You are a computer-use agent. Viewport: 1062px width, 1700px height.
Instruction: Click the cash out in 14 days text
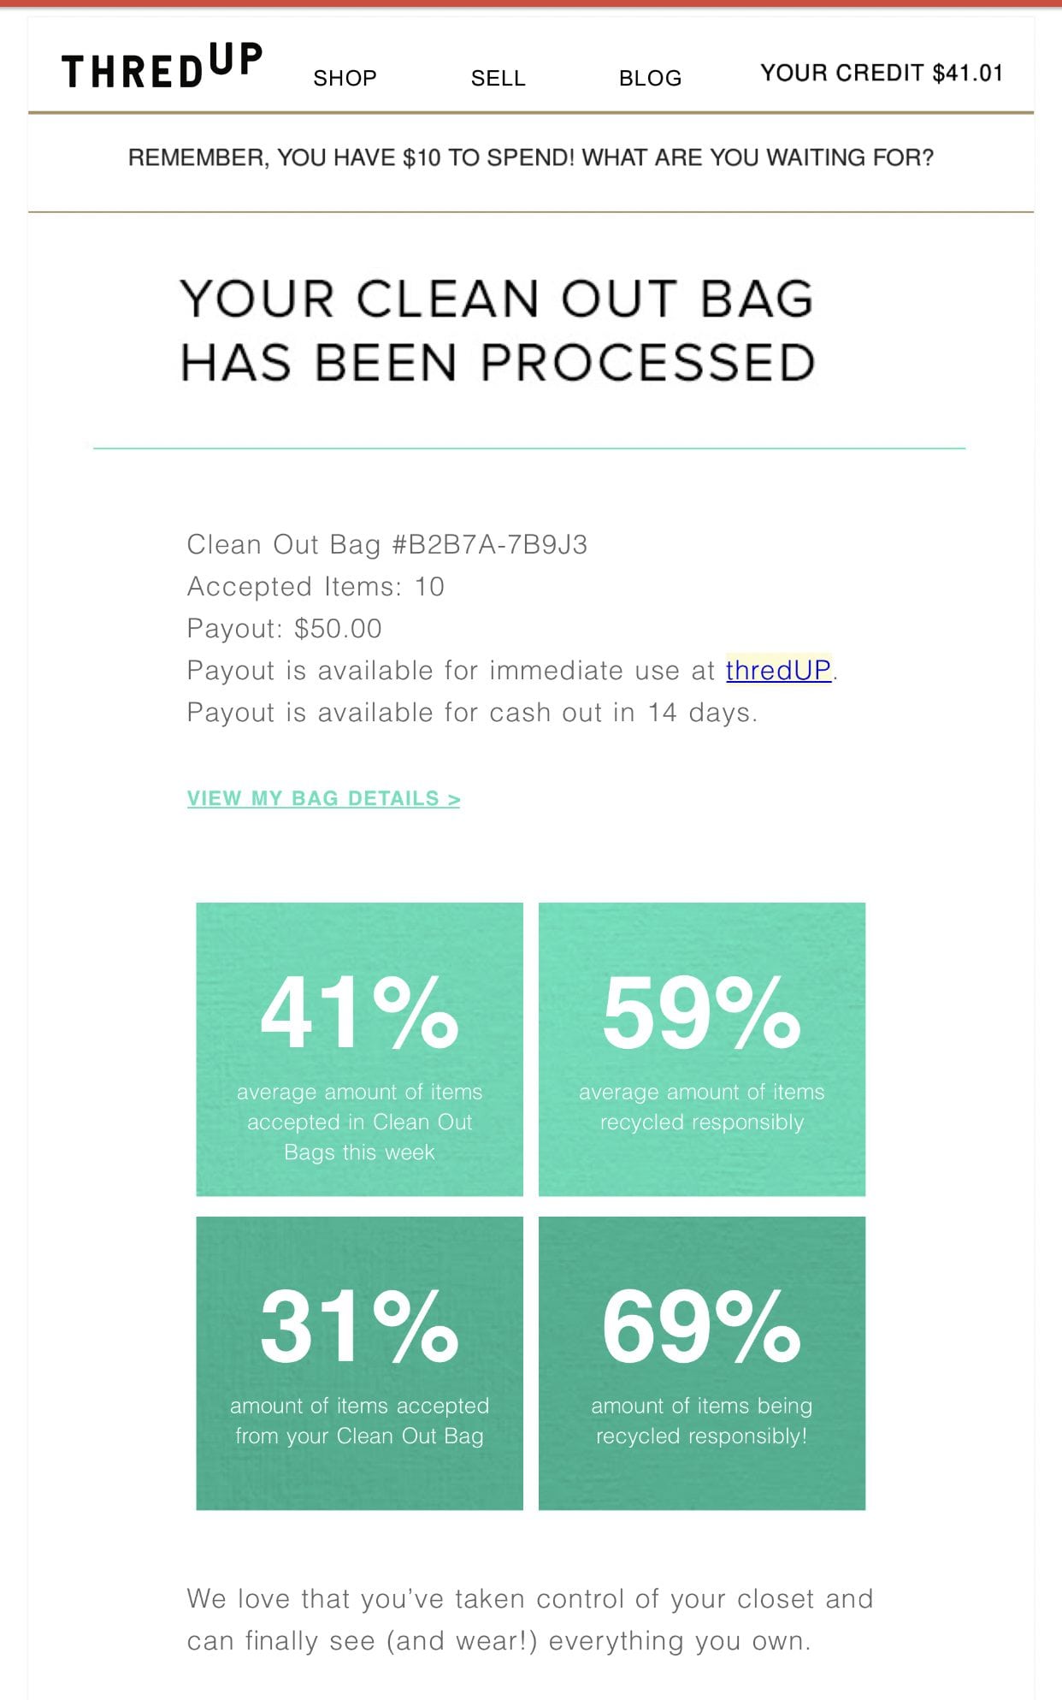pyautogui.click(x=472, y=712)
